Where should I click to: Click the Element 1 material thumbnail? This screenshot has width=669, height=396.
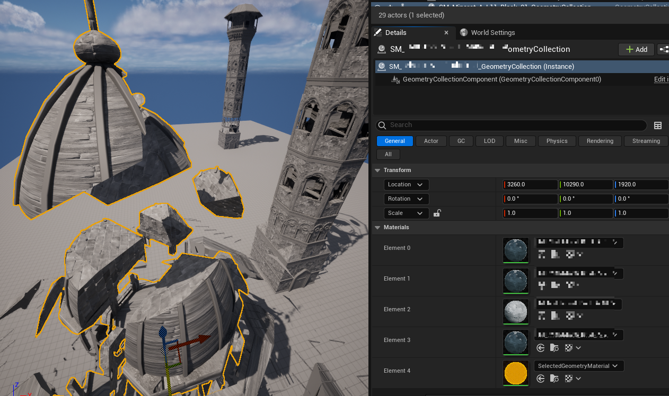pyautogui.click(x=516, y=281)
